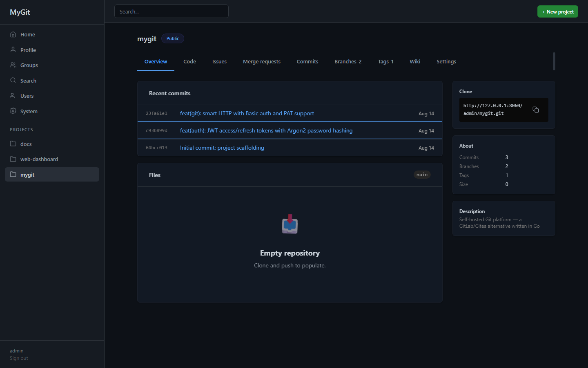This screenshot has width=588, height=368.
Task: Open the Code tab
Action: pyautogui.click(x=189, y=62)
